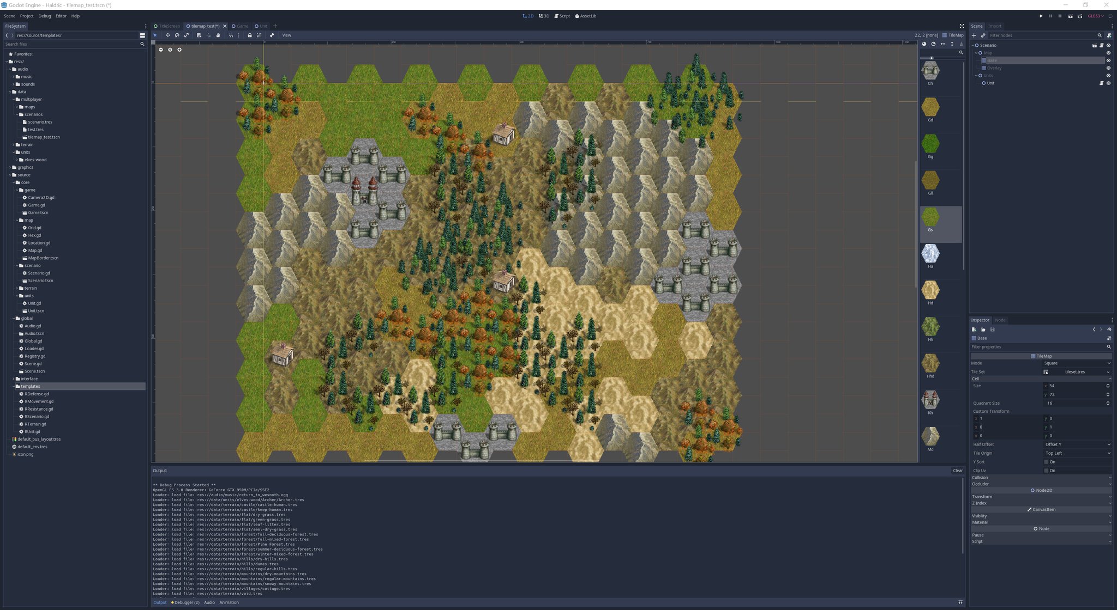Load existing resource in Inspector
Image resolution: width=1117 pixels, height=610 pixels.
(983, 330)
